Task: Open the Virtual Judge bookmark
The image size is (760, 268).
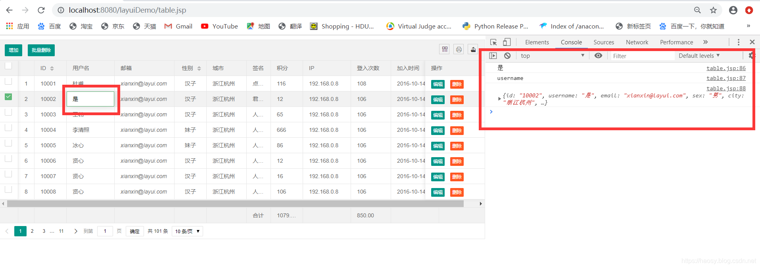Action: pos(419,26)
